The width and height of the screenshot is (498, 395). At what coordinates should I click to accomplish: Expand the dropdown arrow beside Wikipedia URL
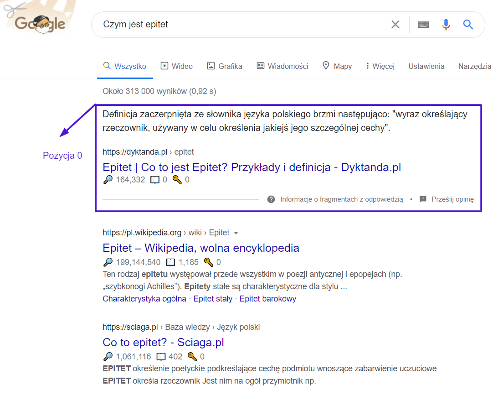pyautogui.click(x=236, y=233)
